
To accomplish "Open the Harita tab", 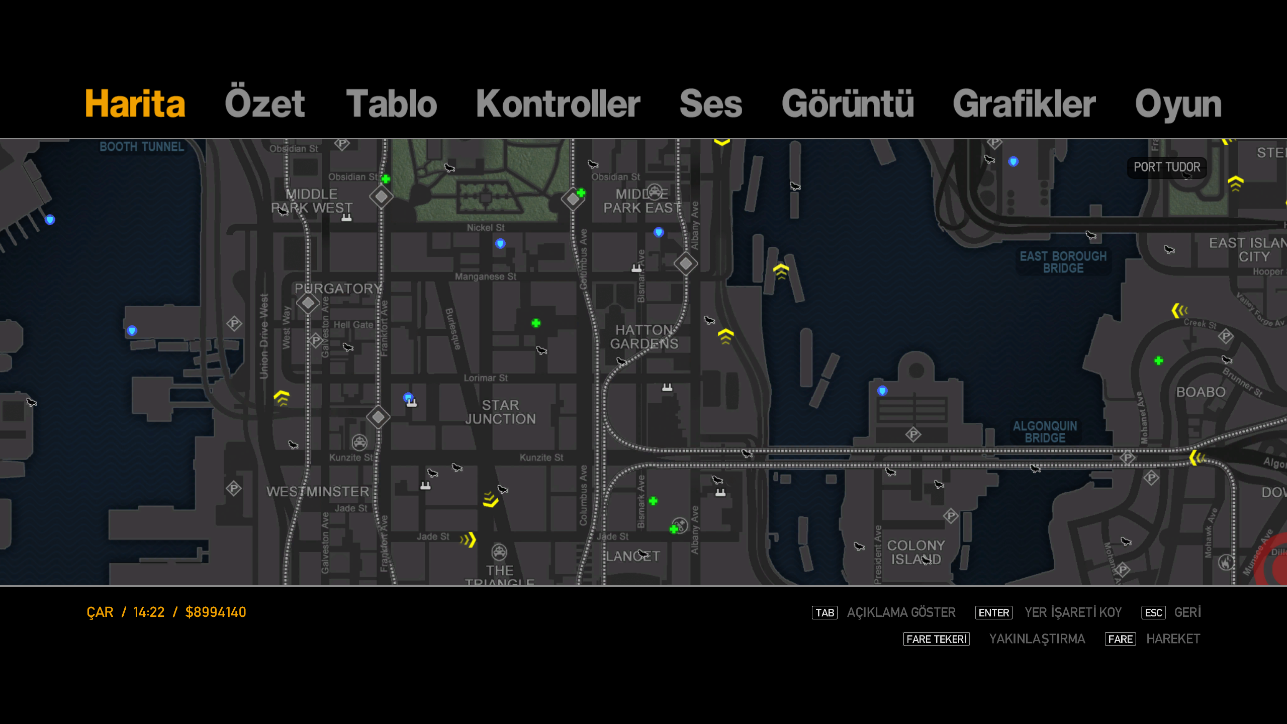I will coord(135,104).
